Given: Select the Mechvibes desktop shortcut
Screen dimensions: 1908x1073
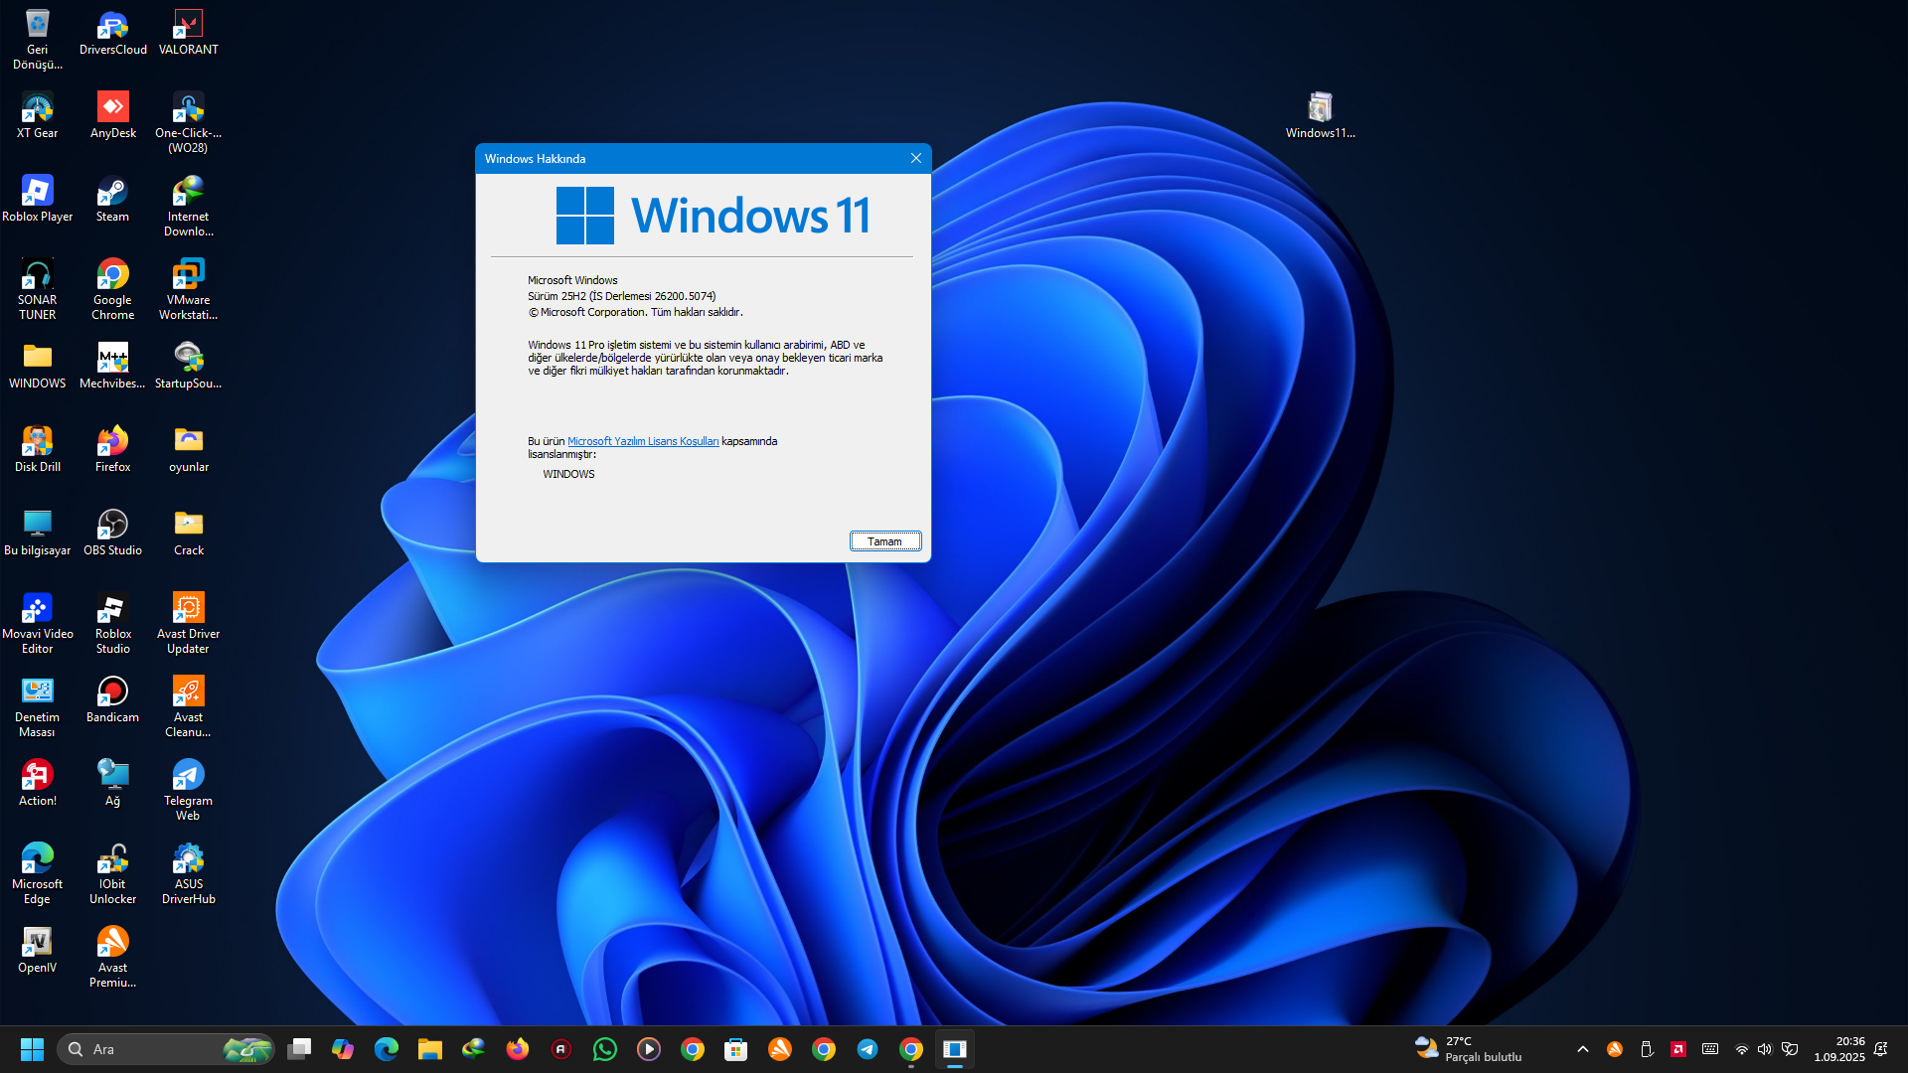Looking at the screenshot, I should click(x=113, y=367).
